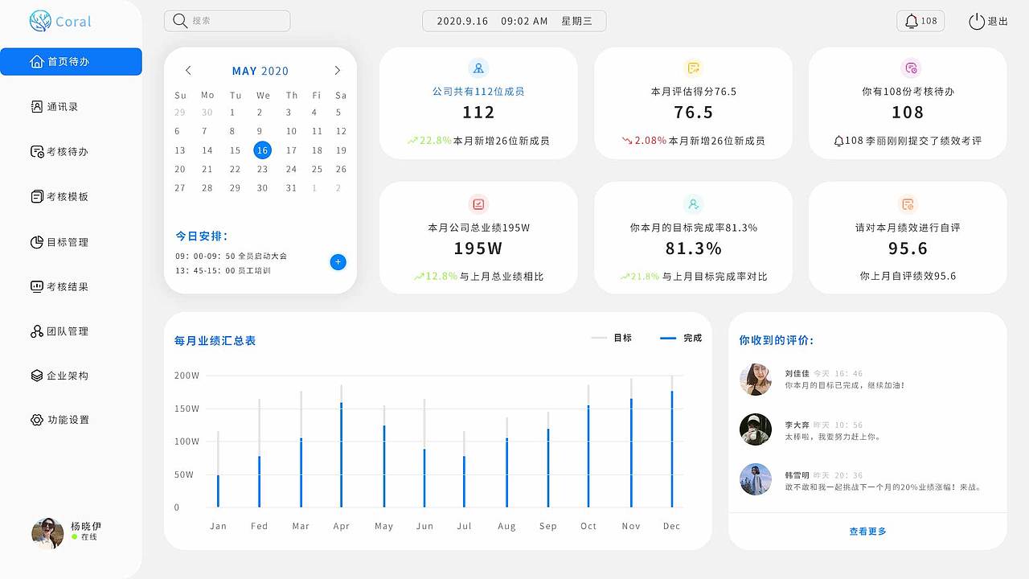Screen dimensions: 1029x579
Task: Click the 退出 logout button
Action: 989,22
